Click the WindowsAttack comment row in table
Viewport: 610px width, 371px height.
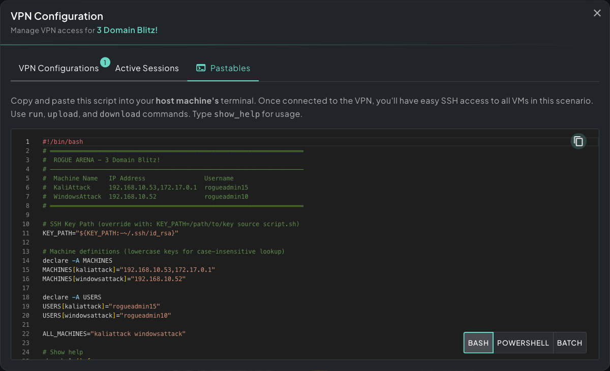145,197
